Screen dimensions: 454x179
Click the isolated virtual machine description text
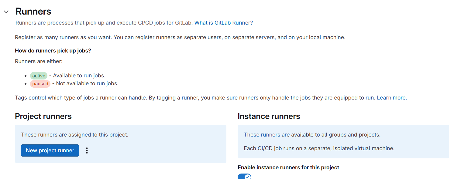pyautogui.click(x=319, y=149)
